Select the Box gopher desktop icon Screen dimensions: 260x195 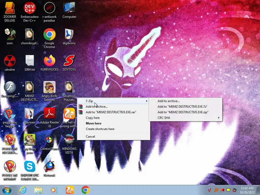(x=29, y=144)
